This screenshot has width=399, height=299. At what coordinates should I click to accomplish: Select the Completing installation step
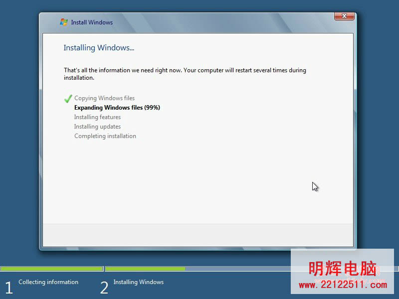click(105, 136)
